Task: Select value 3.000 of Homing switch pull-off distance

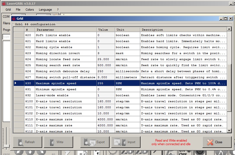Action: [106, 77]
